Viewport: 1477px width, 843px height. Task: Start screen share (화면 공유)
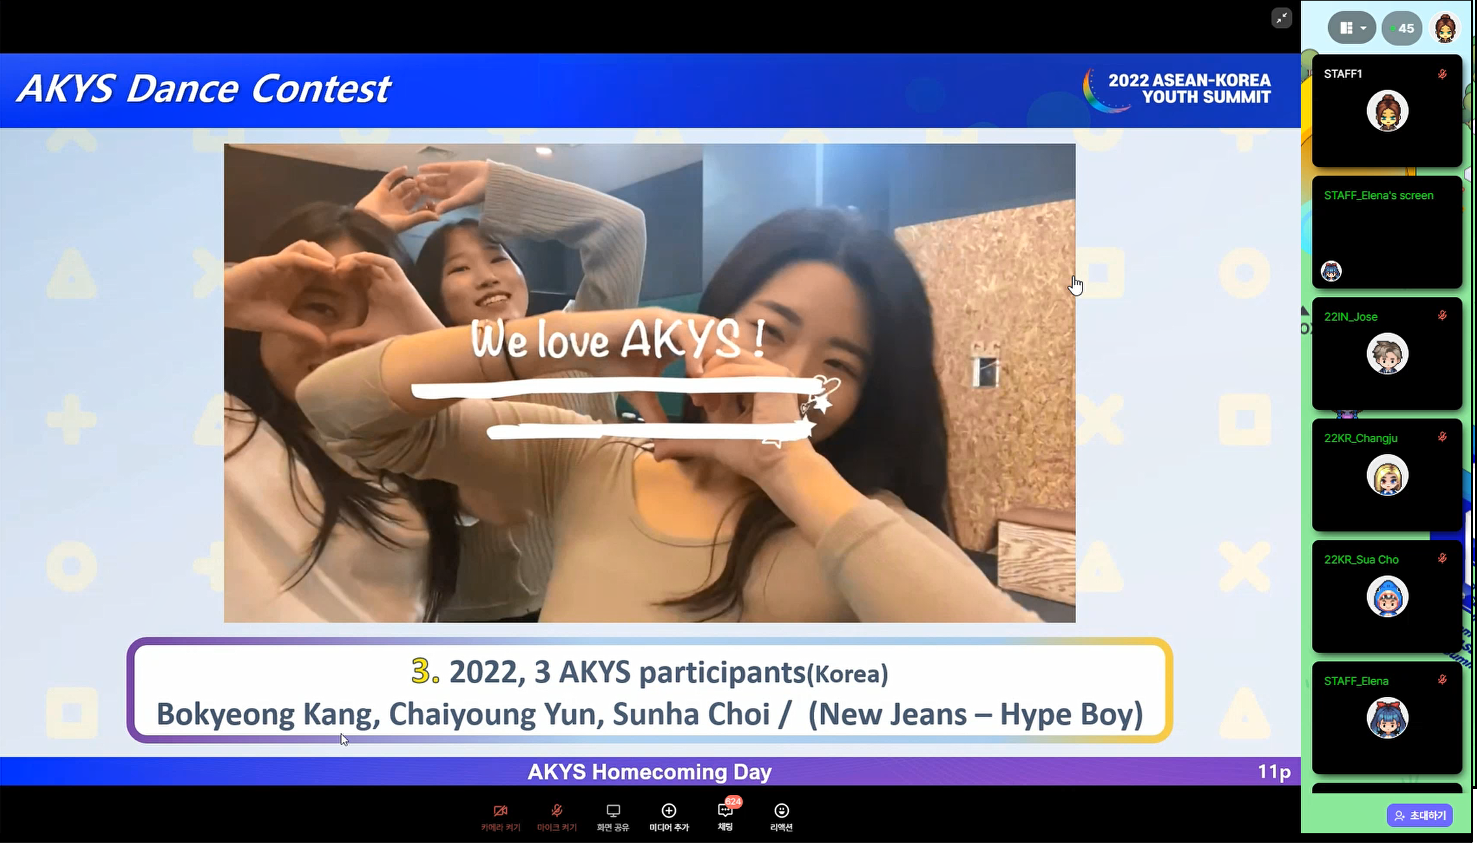(613, 816)
